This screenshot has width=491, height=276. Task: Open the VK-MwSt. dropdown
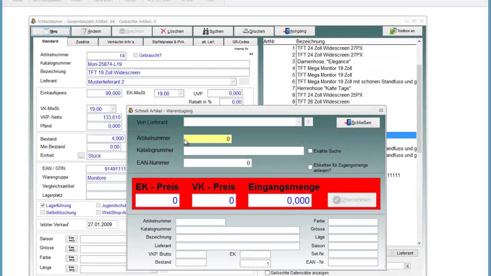[112, 109]
